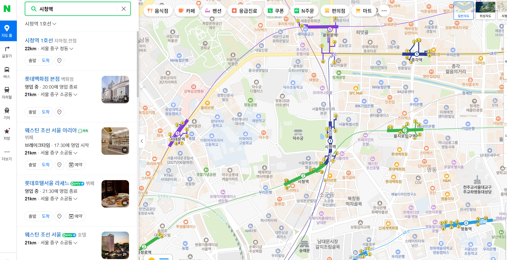Click the 종각역 line 1 station marker
This screenshot has height=260, width=507.
[417, 54]
